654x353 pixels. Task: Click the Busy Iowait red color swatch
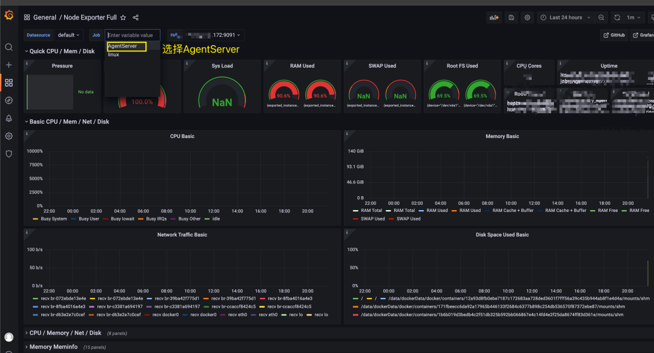pos(105,219)
